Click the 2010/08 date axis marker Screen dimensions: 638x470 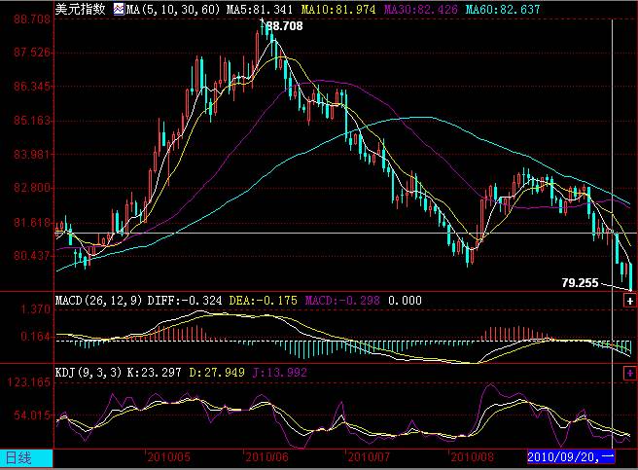tap(472, 457)
